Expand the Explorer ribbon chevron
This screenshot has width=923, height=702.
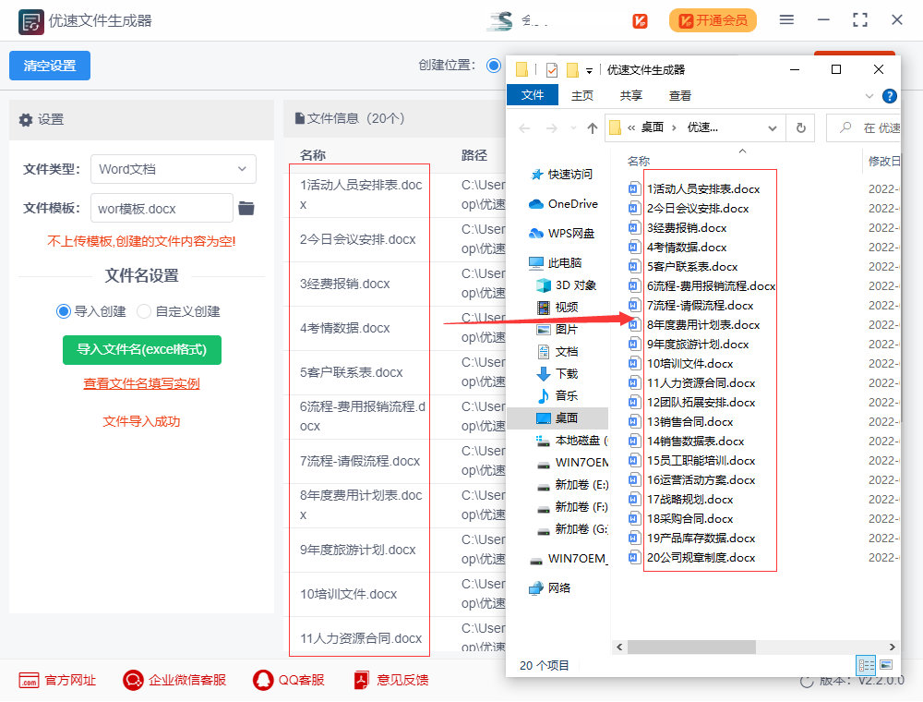[869, 95]
